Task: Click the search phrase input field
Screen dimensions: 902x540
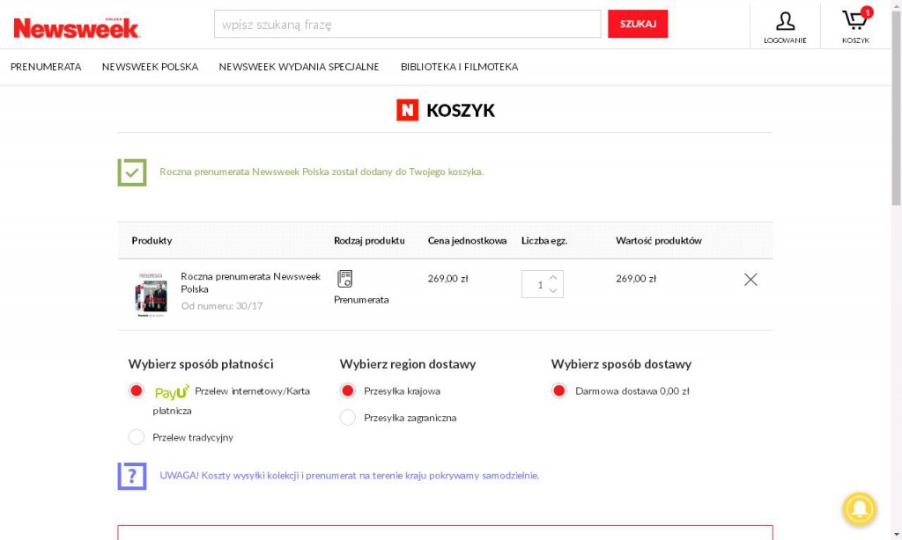Action: coord(407,25)
